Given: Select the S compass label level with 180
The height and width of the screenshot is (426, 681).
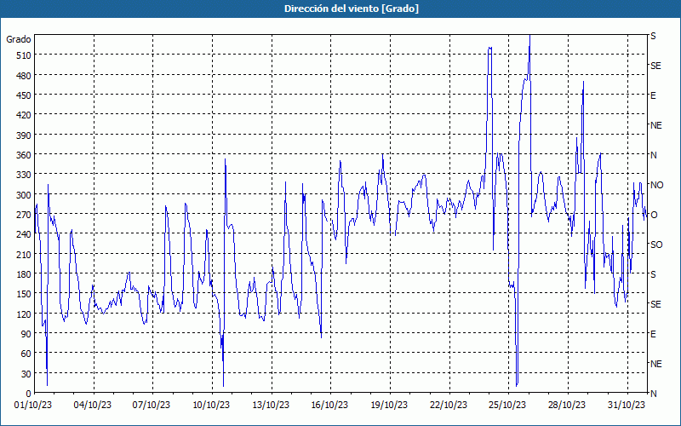Looking at the screenshot, I should (x=653, y=274).
